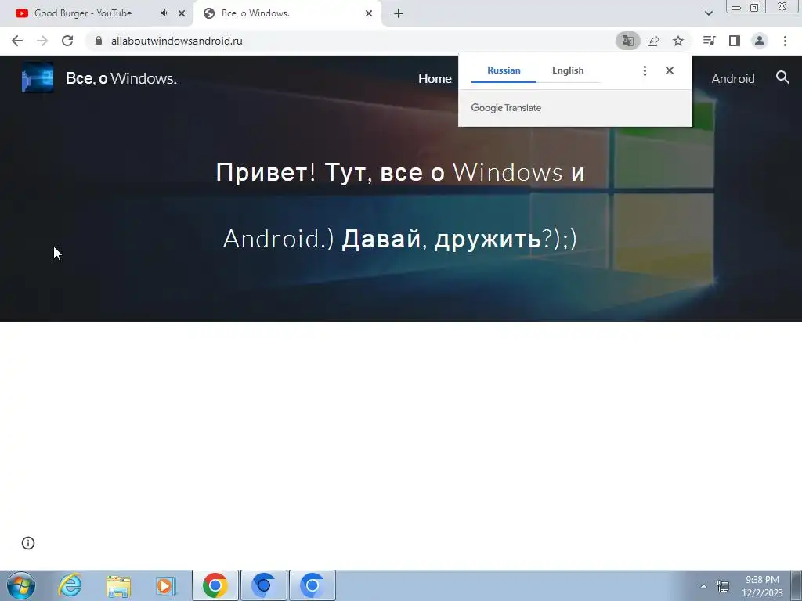Click the address bar URL field
The height and width of the screenshot is (601, 802).
(x=353, y=41)
